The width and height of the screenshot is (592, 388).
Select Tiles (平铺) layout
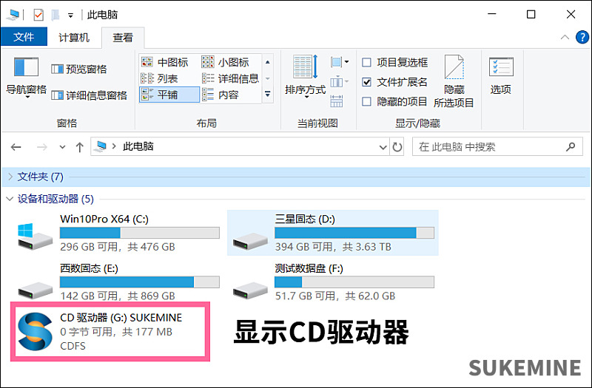click(x=169, y=95)
